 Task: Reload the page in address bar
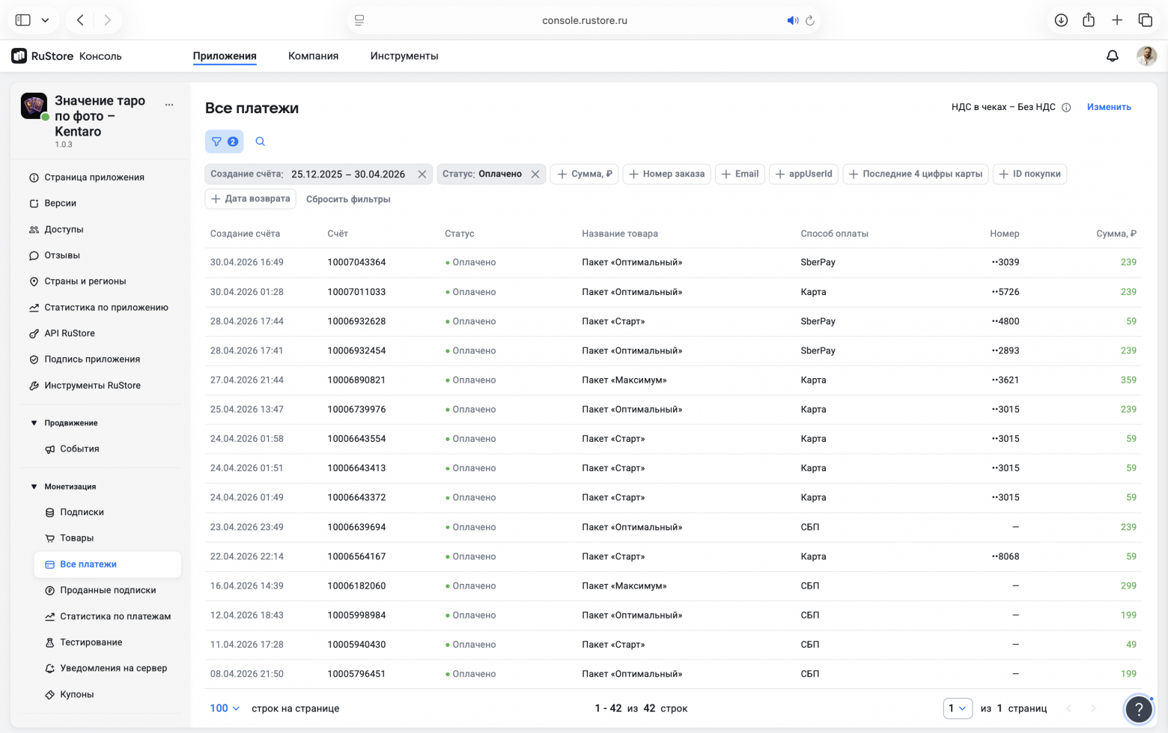point(809,21)
